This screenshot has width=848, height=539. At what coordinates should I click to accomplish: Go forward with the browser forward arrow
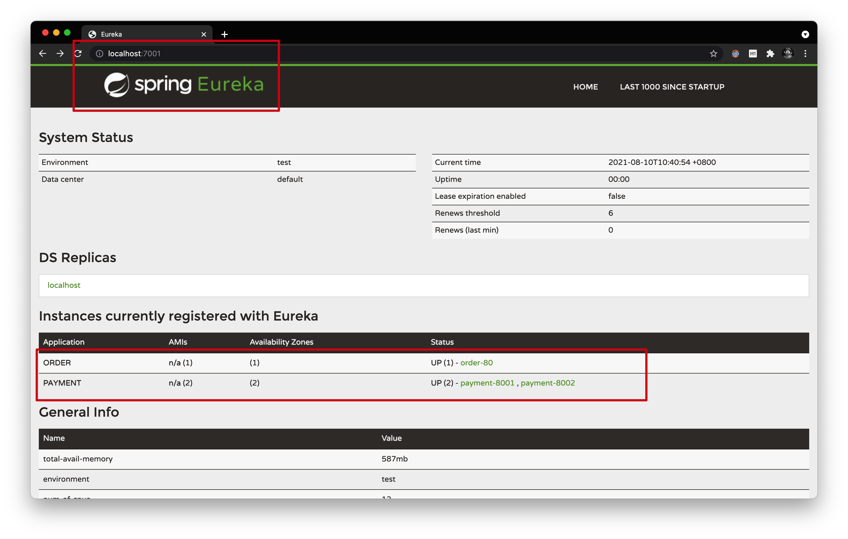tap(60, 54)
